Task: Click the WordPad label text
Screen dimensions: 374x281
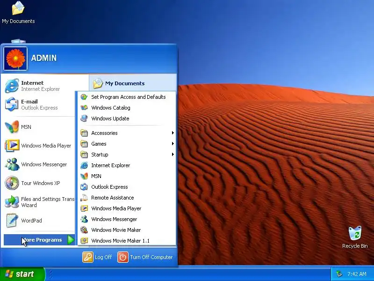Action: 31,220
